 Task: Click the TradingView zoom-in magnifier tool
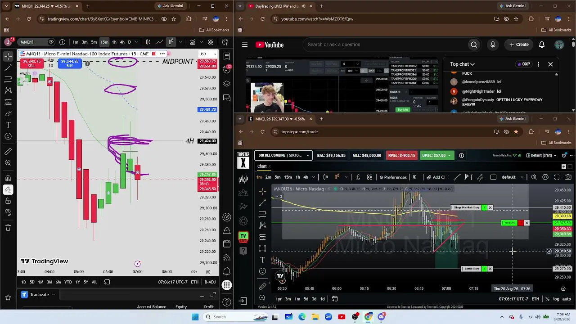[x=8, y=163]
